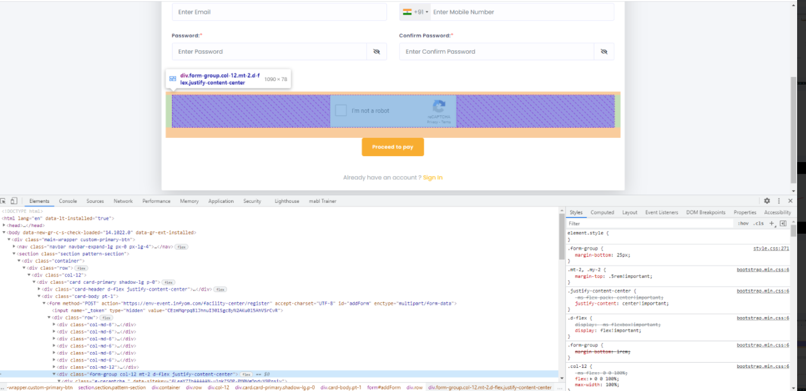Open the Computed styles tab
806x391 pixels.
[x=602, y=212]
